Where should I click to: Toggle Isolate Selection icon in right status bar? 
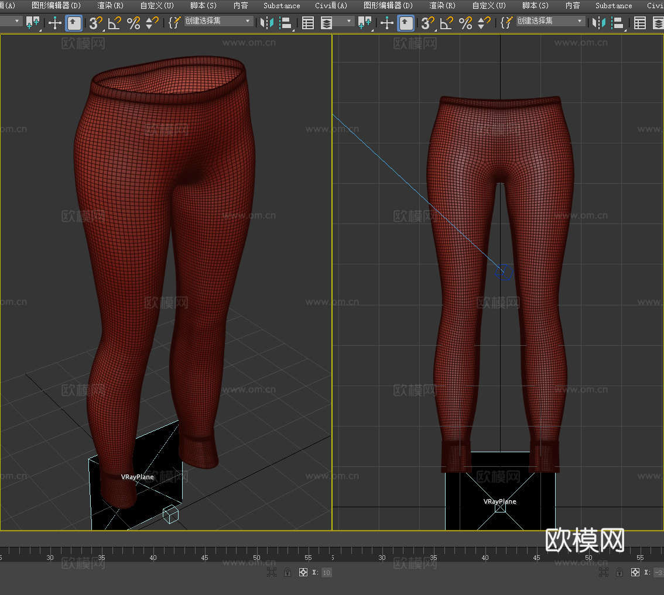(604, 573)
